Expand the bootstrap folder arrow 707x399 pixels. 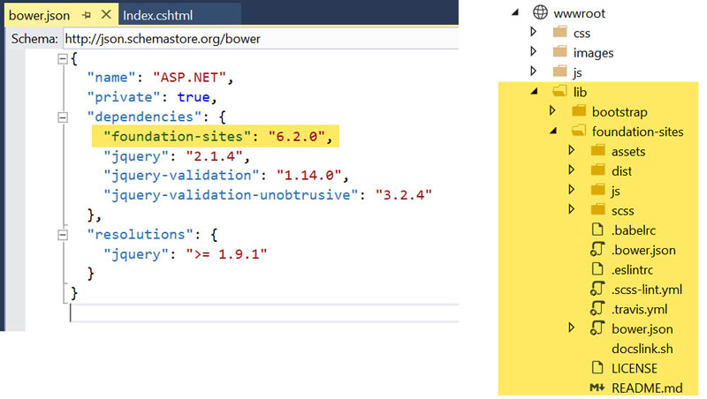pos(553,110)
